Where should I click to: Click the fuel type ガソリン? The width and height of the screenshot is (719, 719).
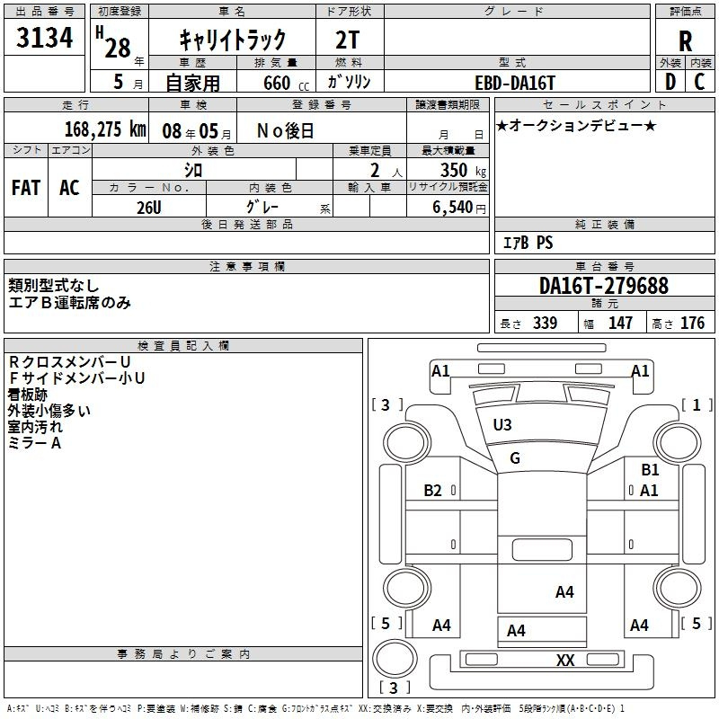tap(349, 82)
